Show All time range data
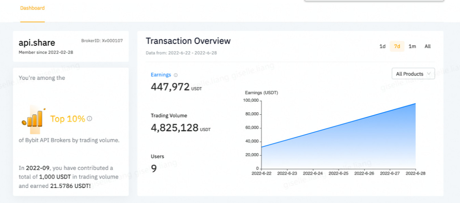 (x=428, y=46)
